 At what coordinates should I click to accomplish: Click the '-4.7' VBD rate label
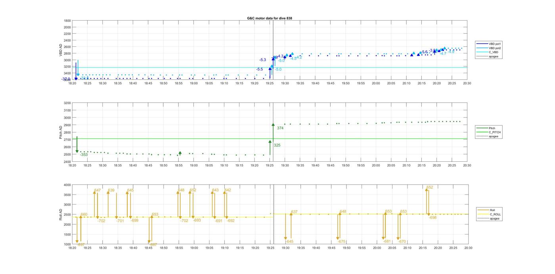(443, 53)
